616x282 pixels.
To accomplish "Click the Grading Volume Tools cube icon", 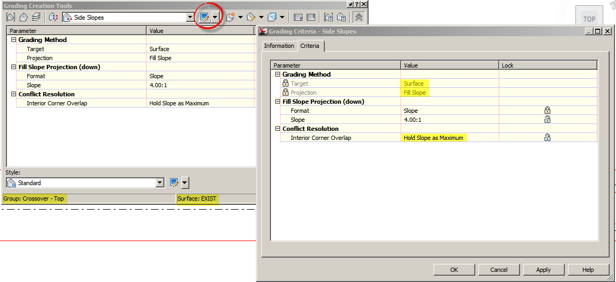I will [x=272, y=17].
